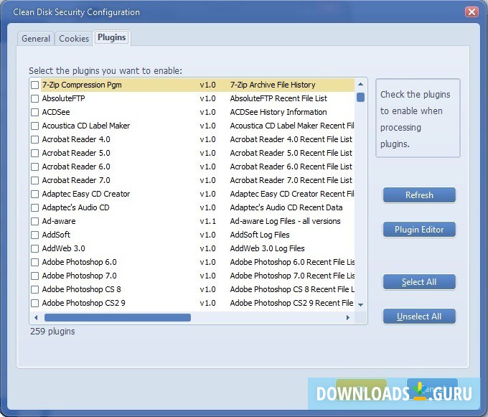Image resolution: width=488 pixels, height=417 pixels.
Task: Click 'Adobe Photoshop 6.0 Recent File Lis' text
Action: 292,262
